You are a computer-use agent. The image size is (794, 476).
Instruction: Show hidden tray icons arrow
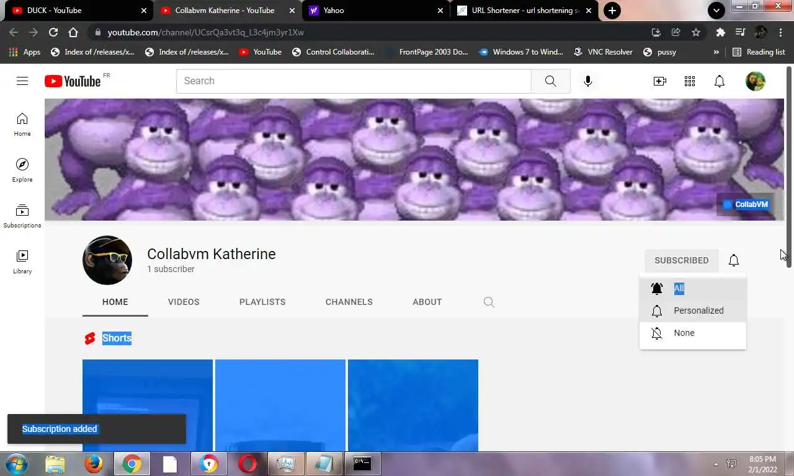[716, 464]
